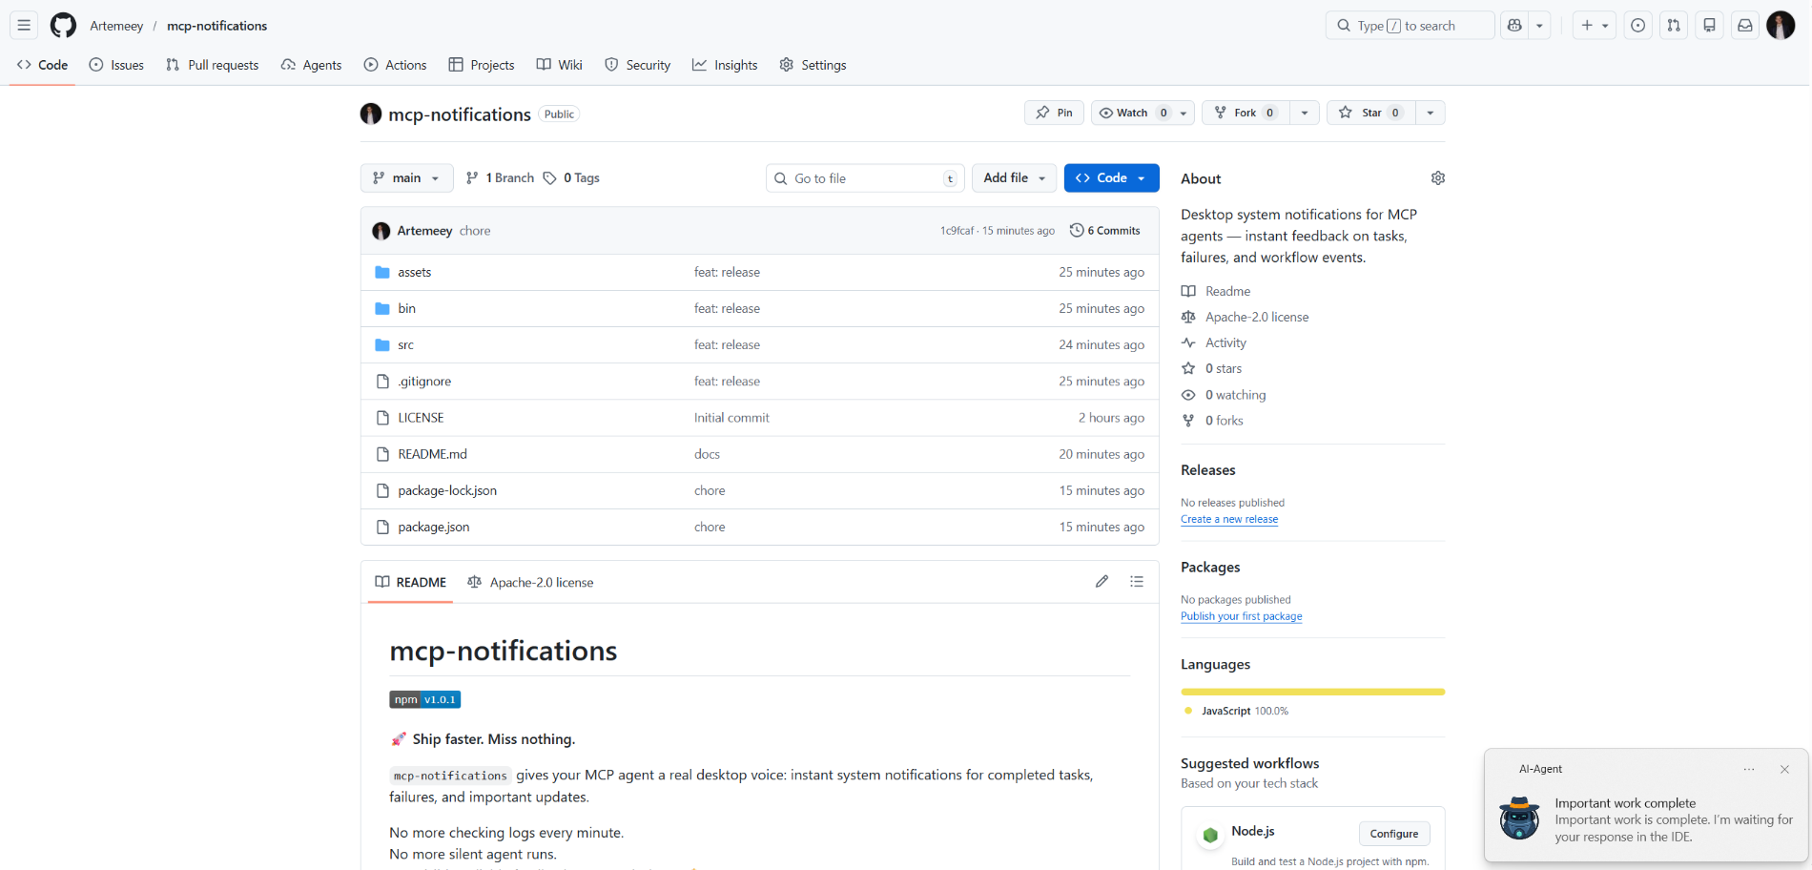
Task: Click the Watch button
Action: [x=1132, y=113]
